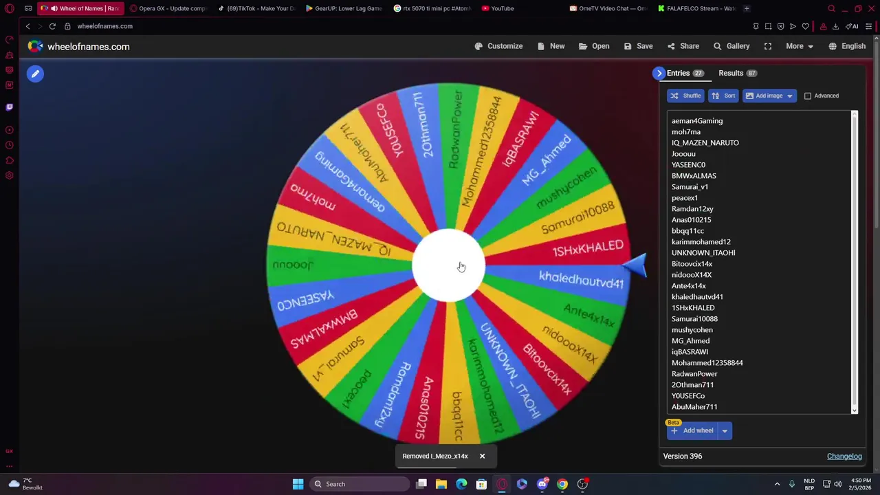Open new browser tab with plus icon

747,8
